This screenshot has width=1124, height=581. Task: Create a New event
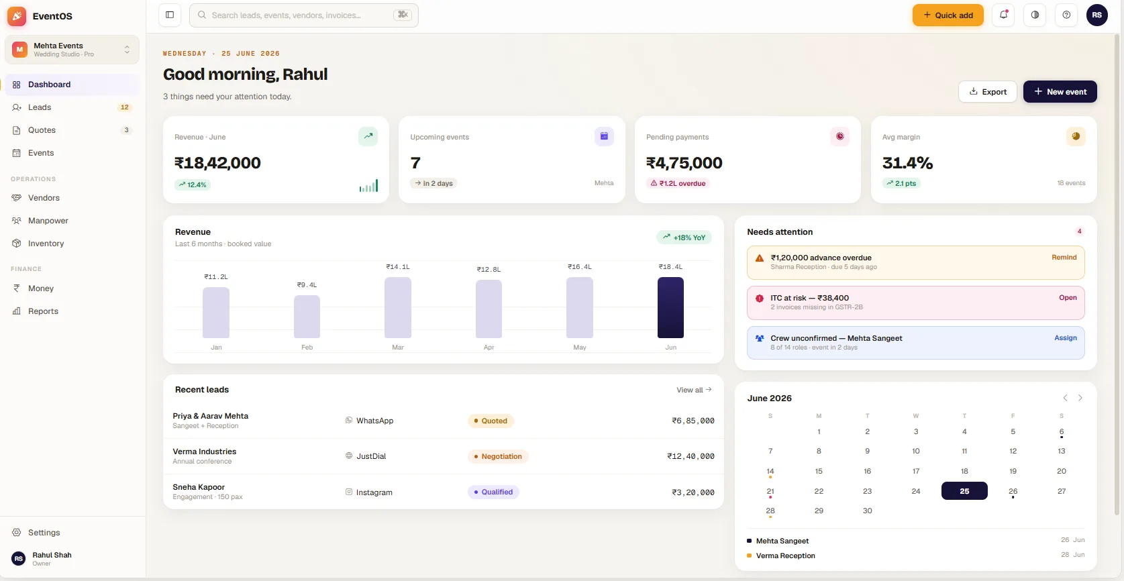point(1060,92)
